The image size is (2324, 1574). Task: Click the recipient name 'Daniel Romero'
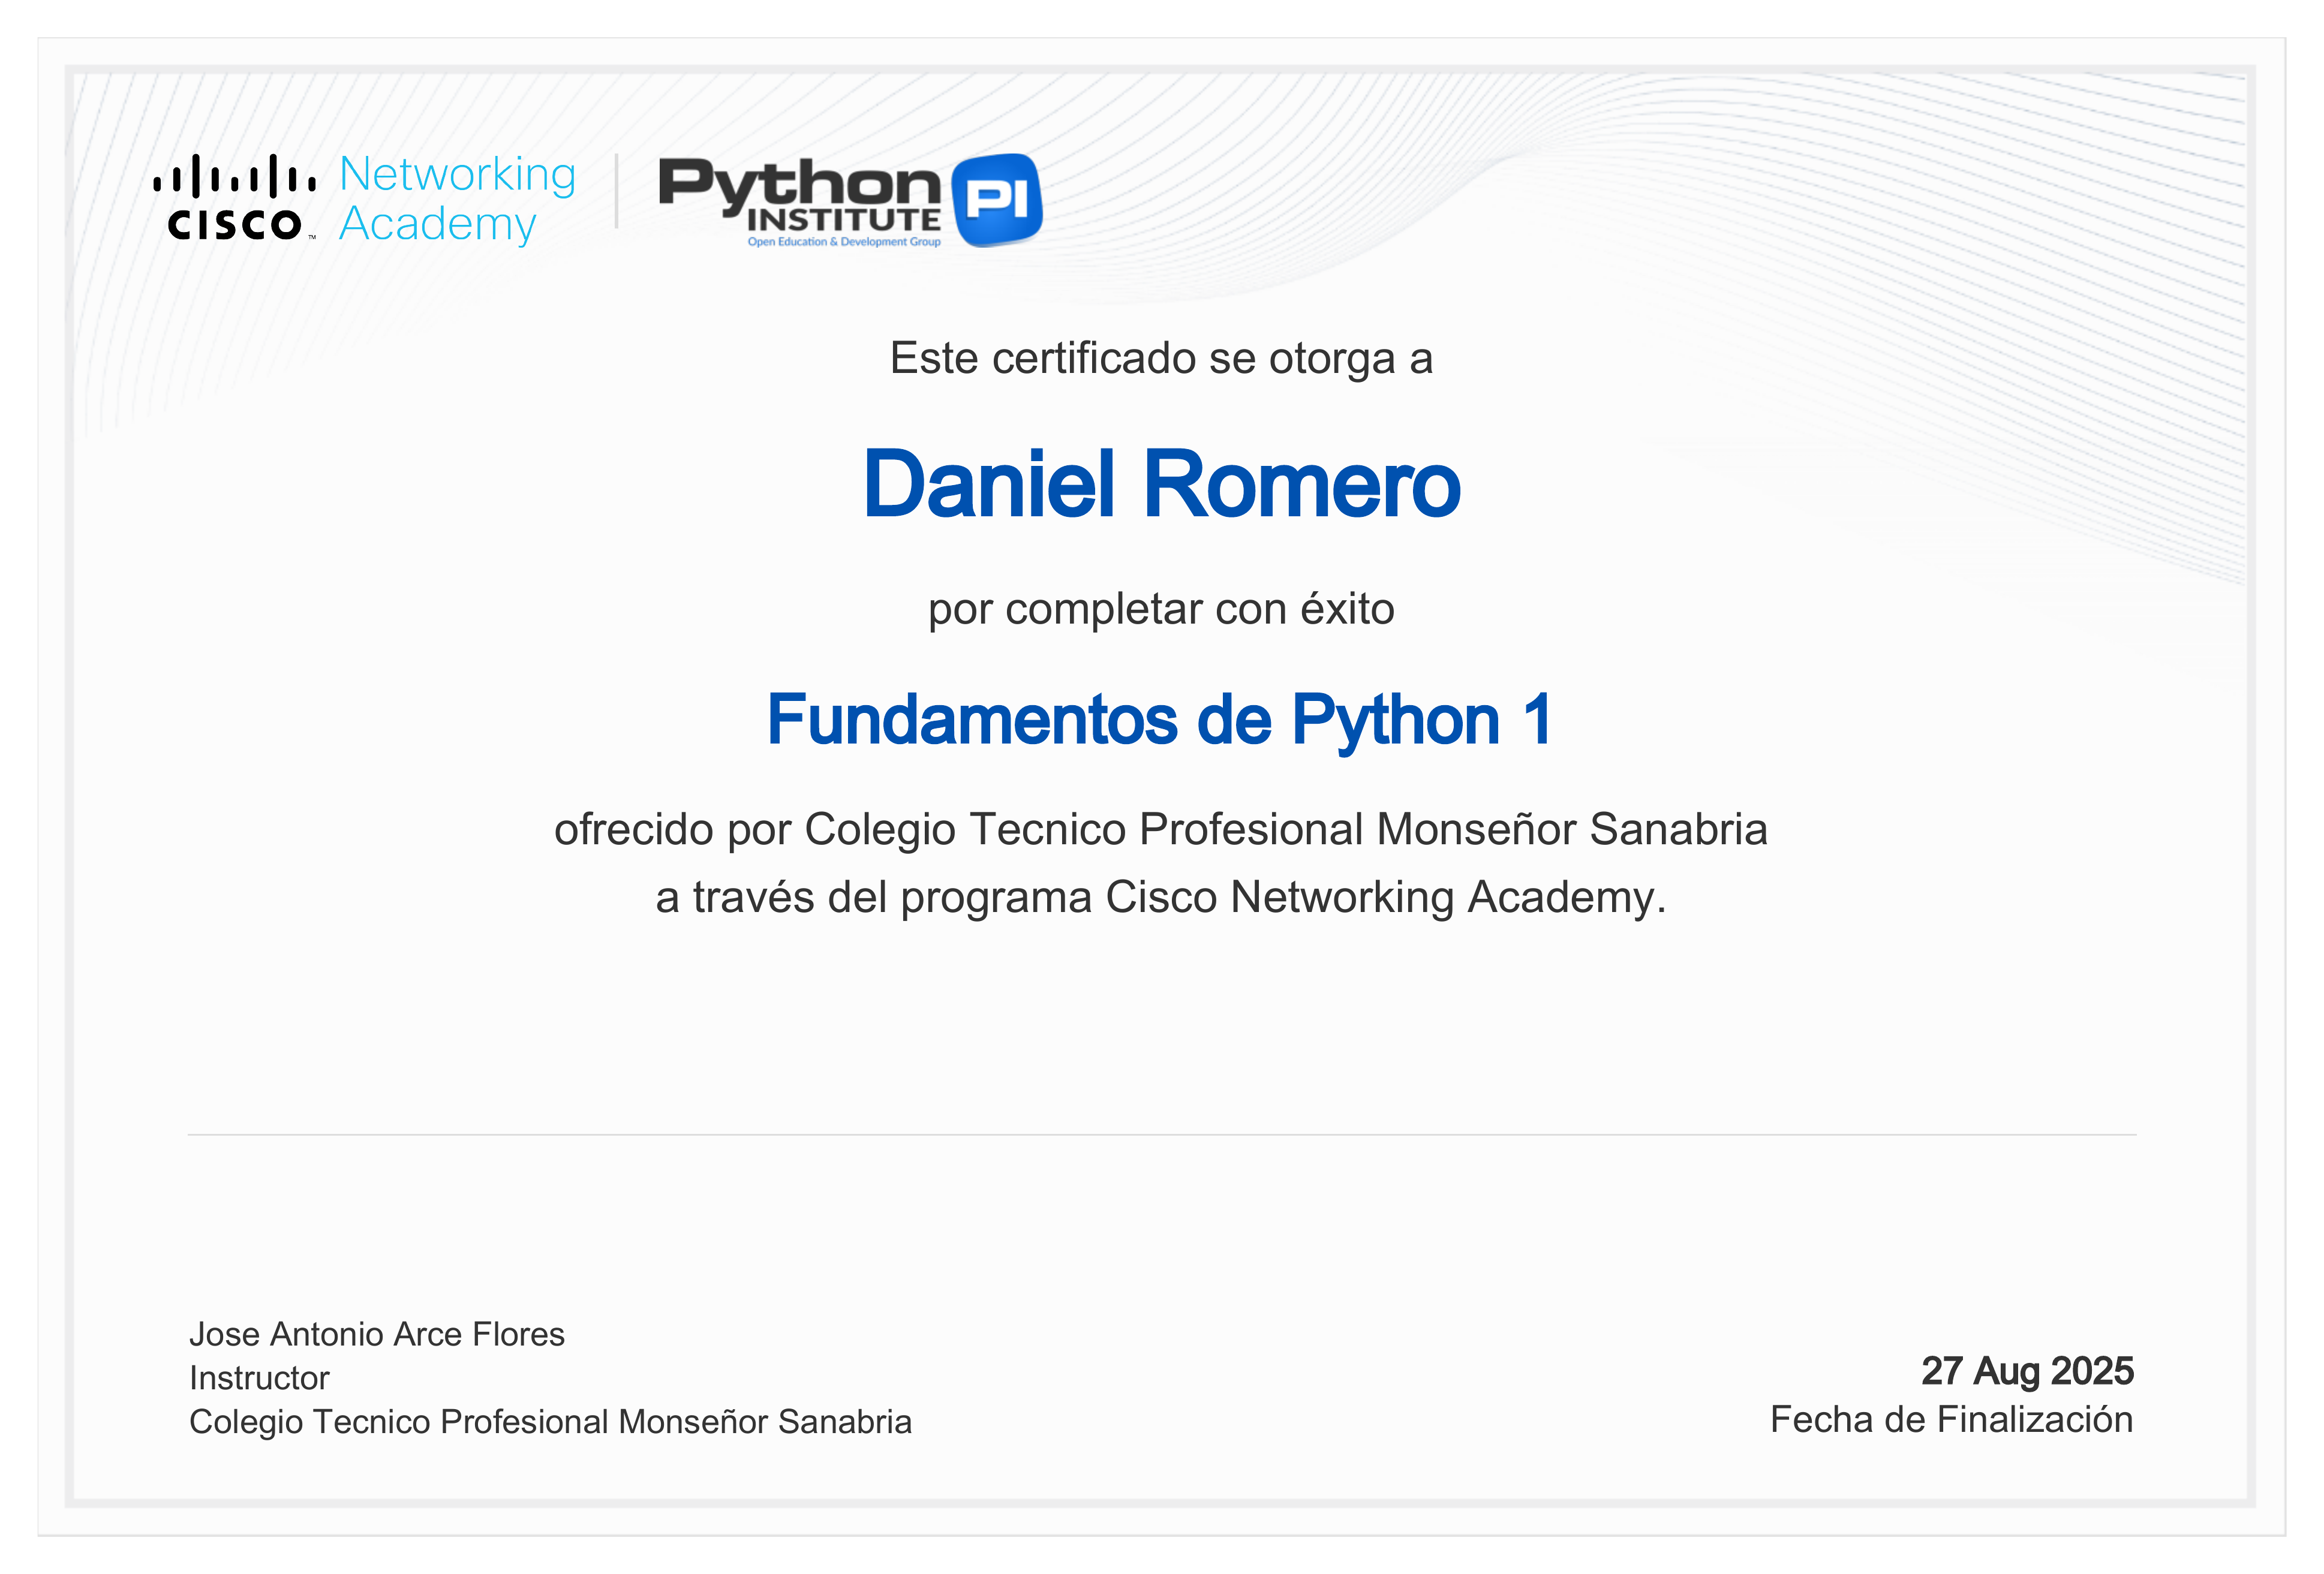1161,484
